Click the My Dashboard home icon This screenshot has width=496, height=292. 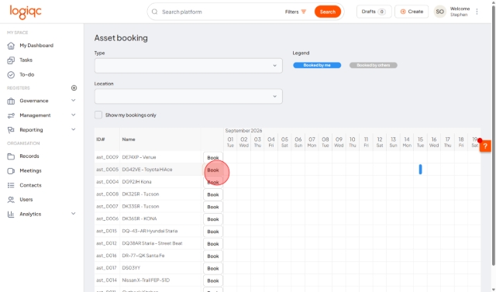point(11,46)
